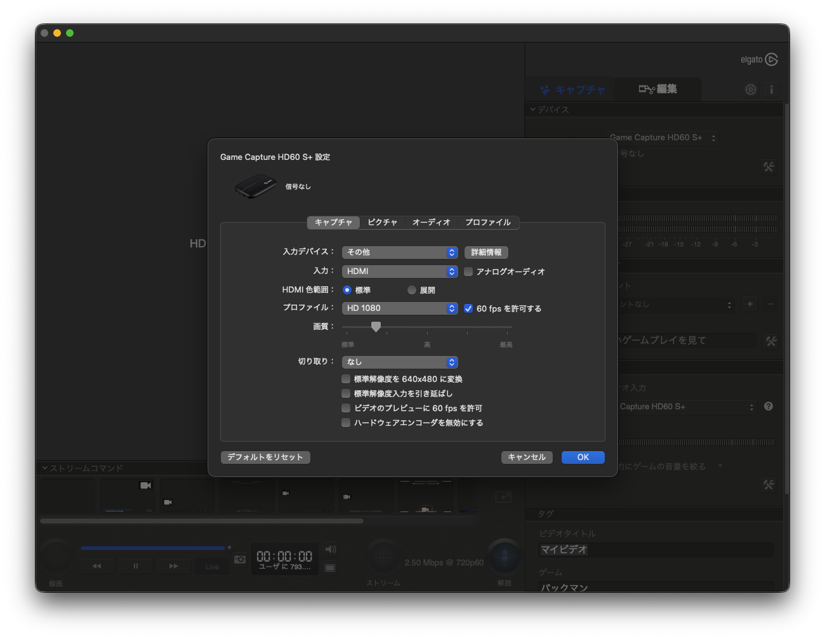The image size is (825, 639).
Task: Click the microphone commentary button
Action: click(x=505, y=557)
